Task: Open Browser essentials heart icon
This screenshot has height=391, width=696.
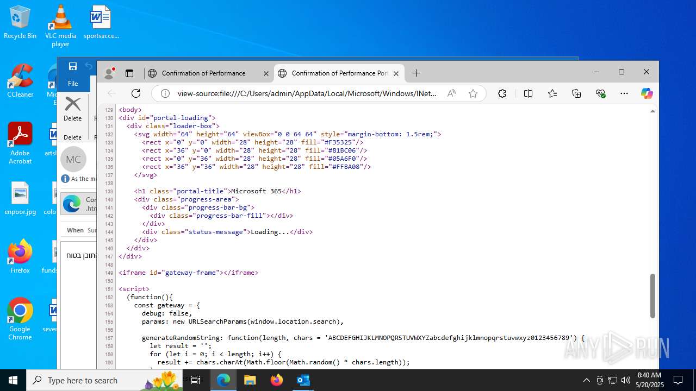Action: 600,93
